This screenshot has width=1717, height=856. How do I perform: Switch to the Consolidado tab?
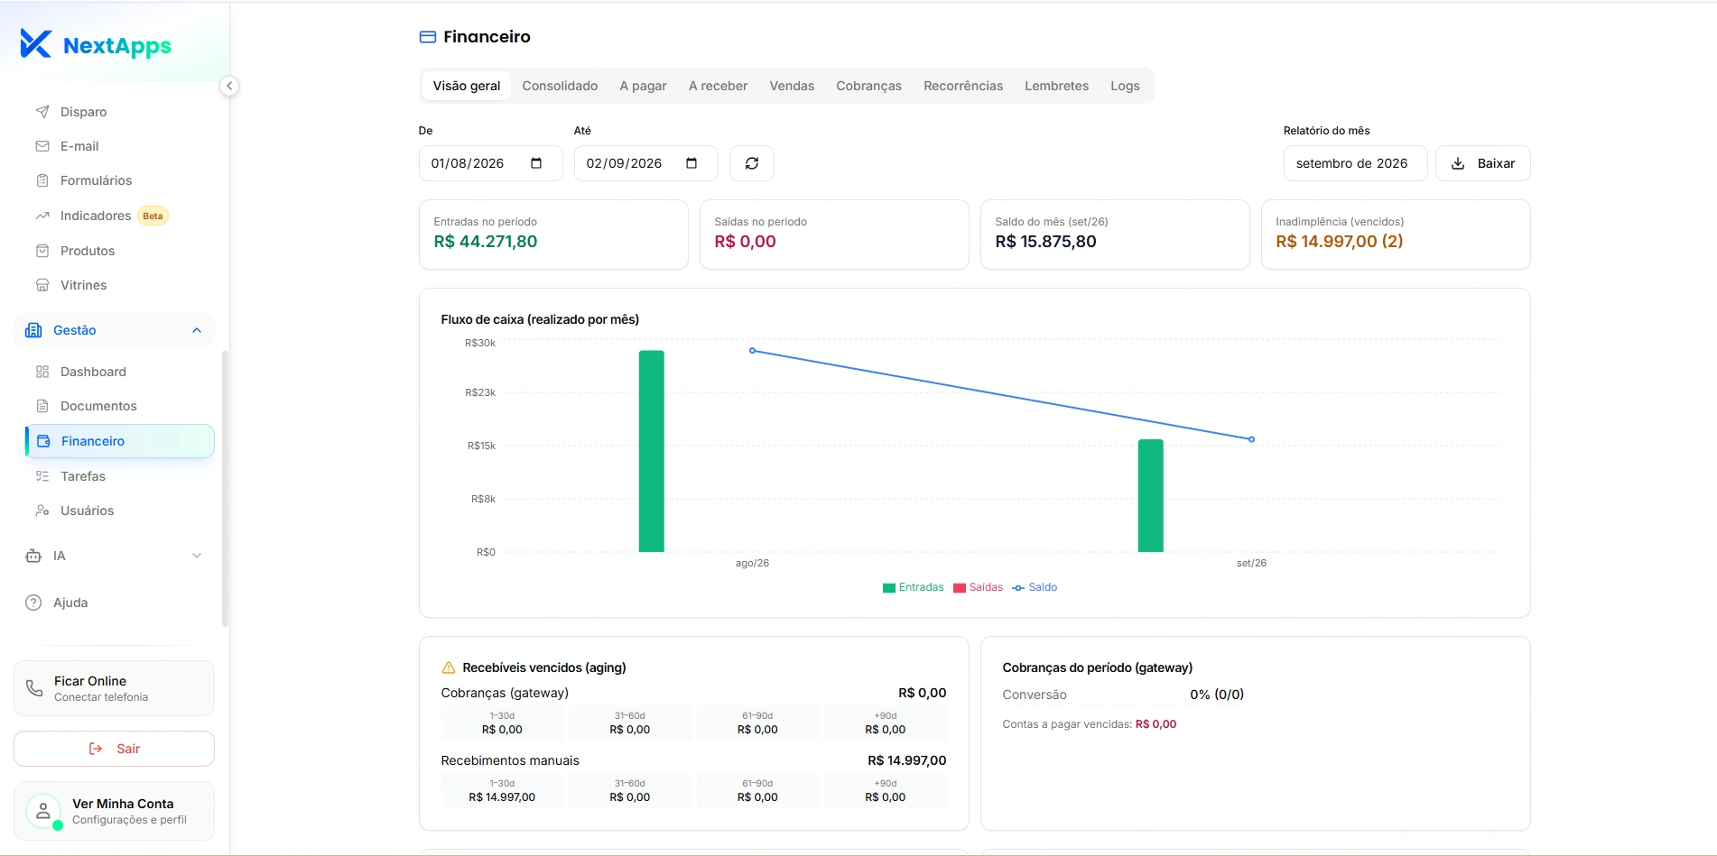coord(560,86)
